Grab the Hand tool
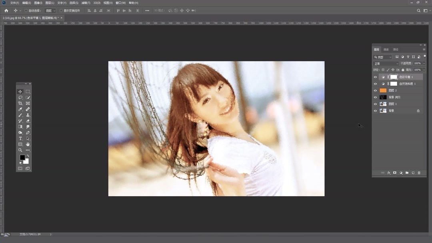 point(27,144)
